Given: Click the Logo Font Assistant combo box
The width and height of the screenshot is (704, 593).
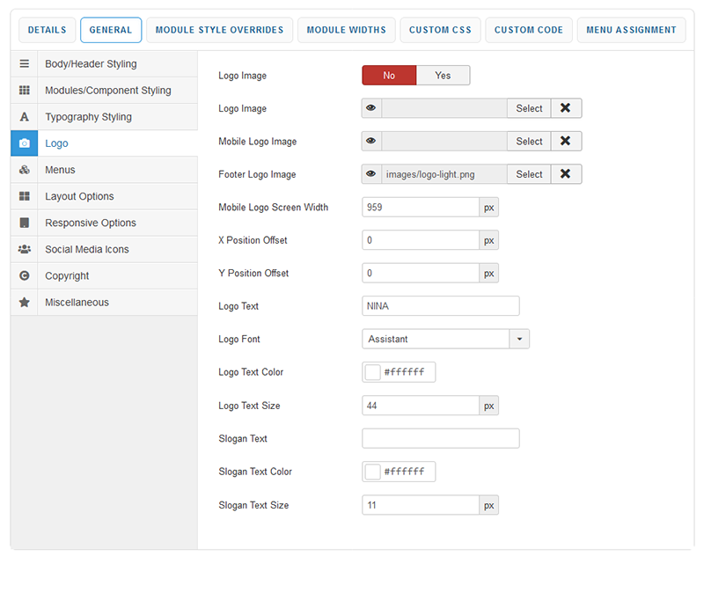Looking at the screenshot, I should click(x=436, y=339).
